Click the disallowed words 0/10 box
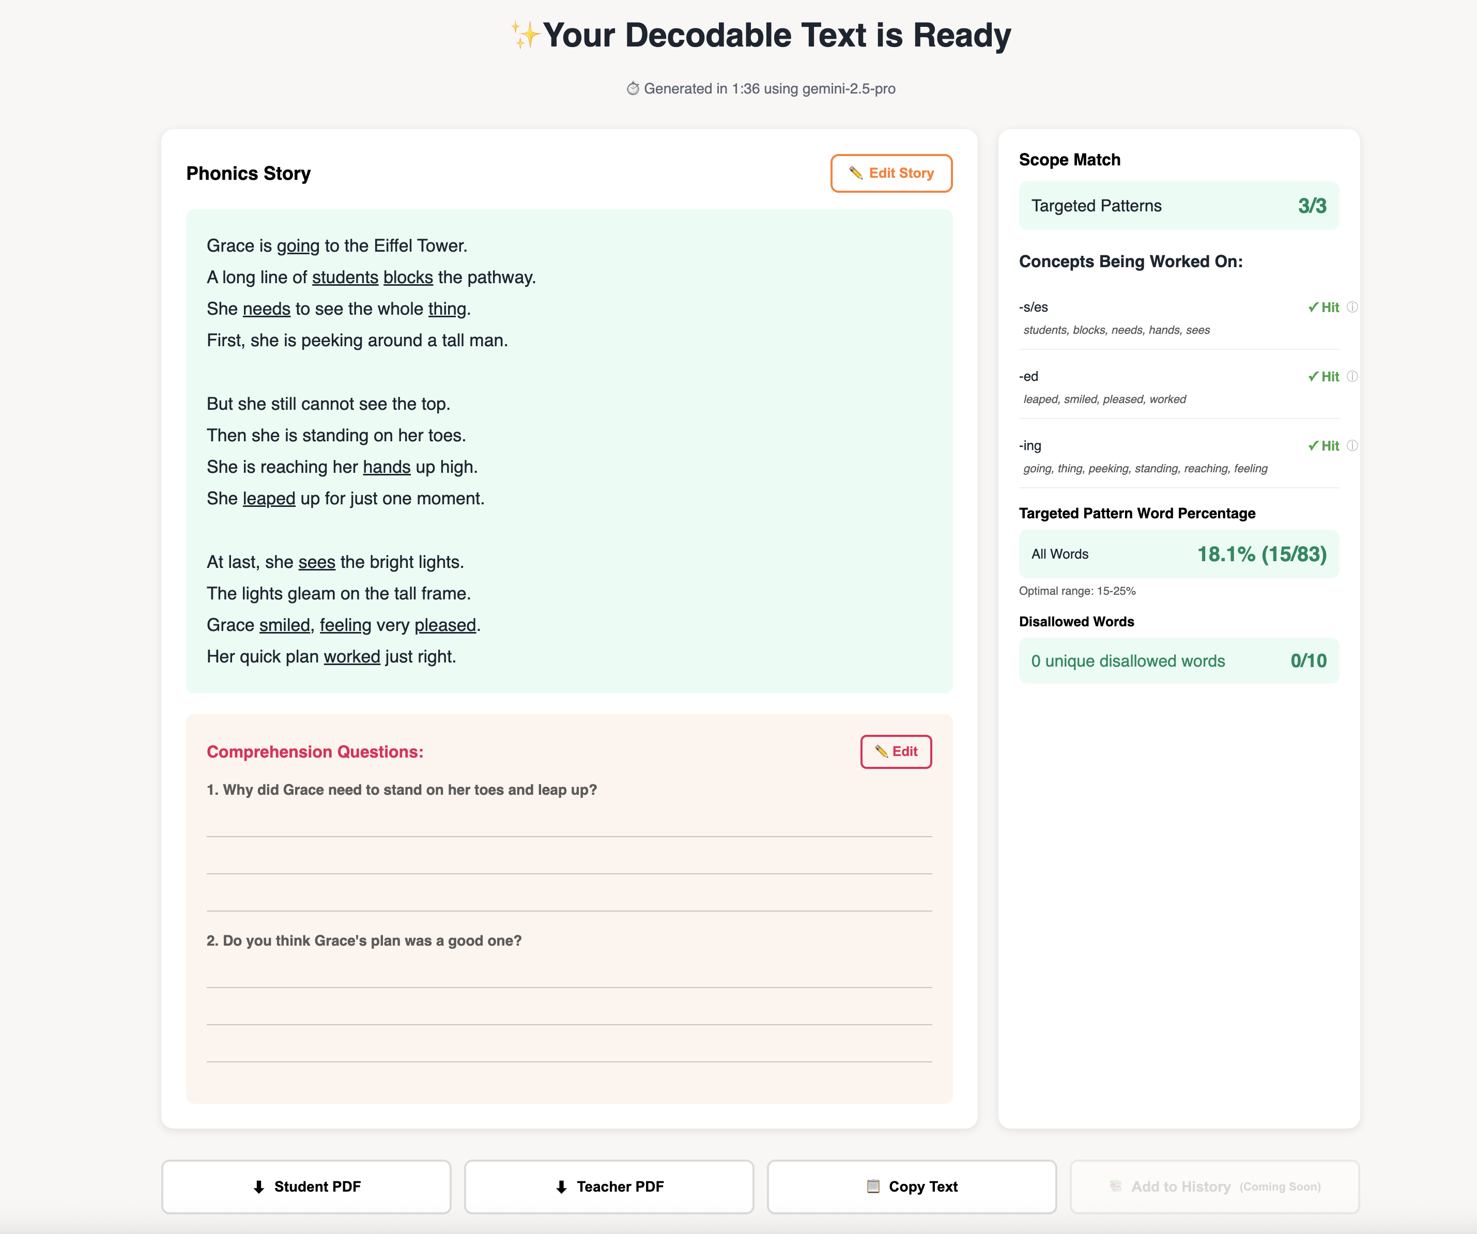Image resolution: width=1477 pixels, height=1234 pixels. [x=1178, y=661]
